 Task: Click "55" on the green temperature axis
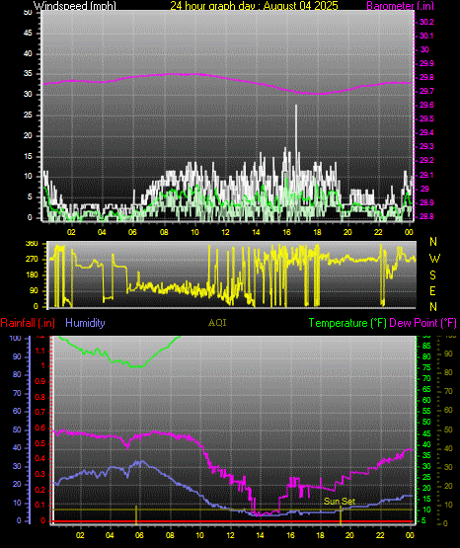click(x=426, y=411)
